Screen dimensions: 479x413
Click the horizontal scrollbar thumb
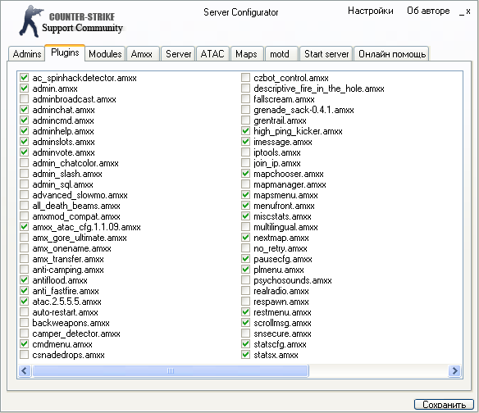pyautogui.click(x=171, y=371)
